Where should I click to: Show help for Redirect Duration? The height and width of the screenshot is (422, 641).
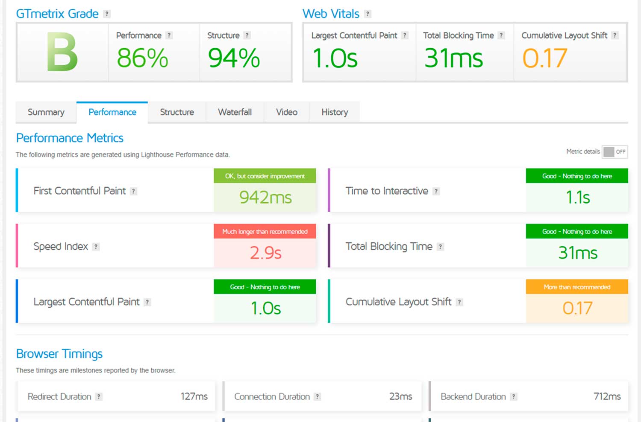(99, 397)
